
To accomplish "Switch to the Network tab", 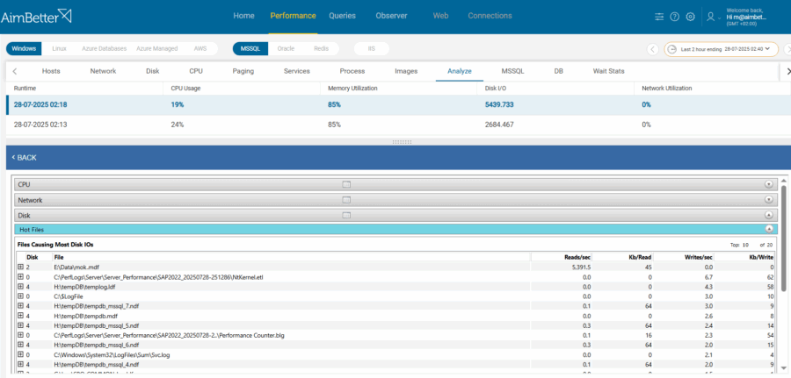I will (x=103, y=71).
